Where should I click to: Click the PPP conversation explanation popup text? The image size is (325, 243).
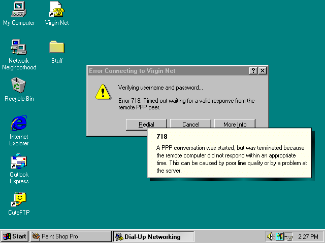[232, 159]
